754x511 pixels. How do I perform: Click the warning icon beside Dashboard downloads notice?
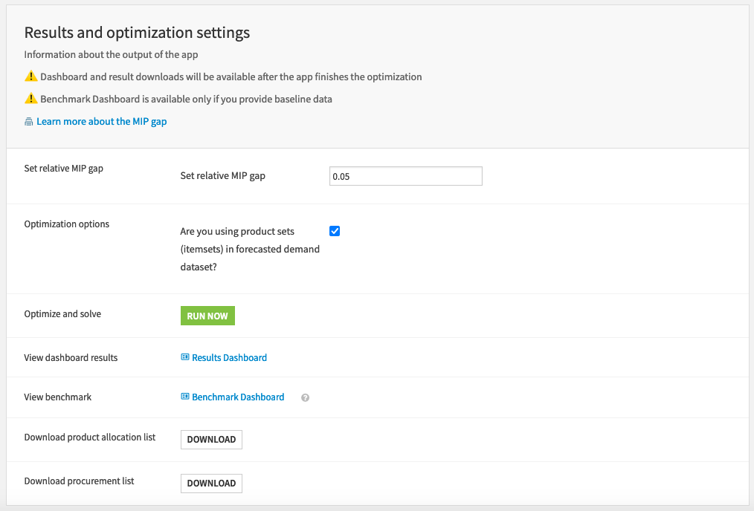30,77
